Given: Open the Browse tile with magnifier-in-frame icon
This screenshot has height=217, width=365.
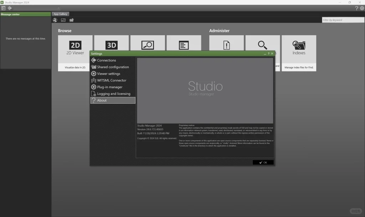Looking at the screenshot, I should point(148,43).
